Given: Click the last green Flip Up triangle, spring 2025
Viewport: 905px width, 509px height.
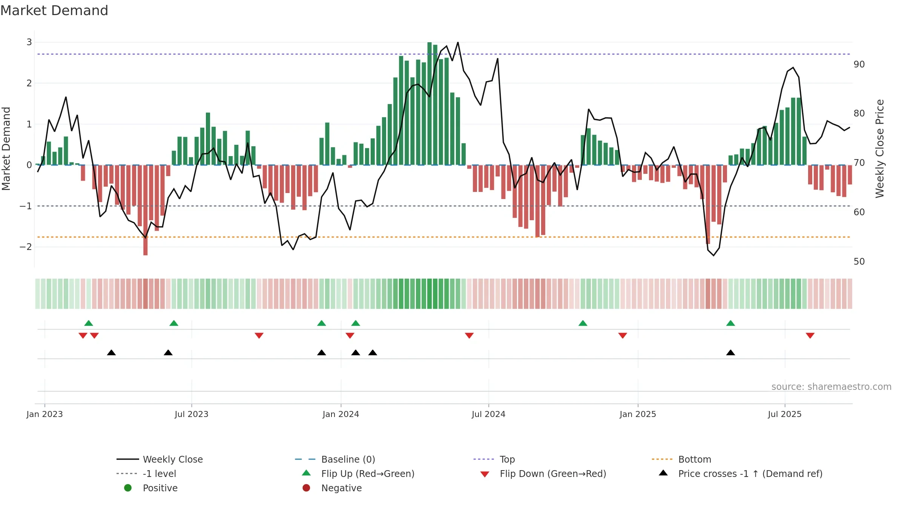Looking at the screenshot, I should click(x=731, y=323).
